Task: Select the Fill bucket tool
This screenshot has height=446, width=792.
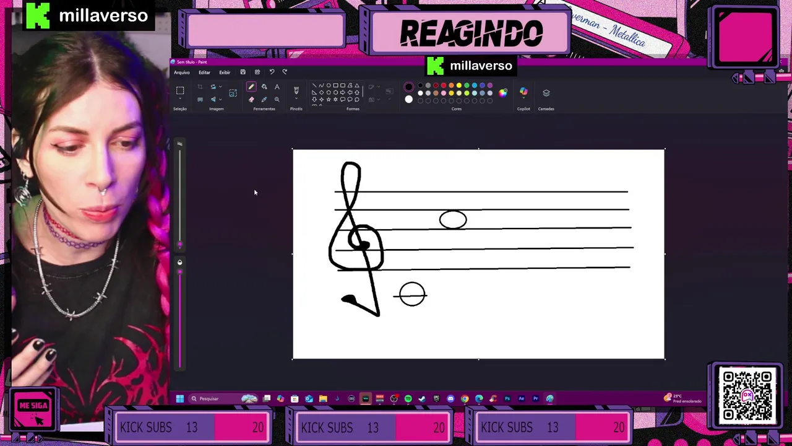Action: (x=264, y=87)
